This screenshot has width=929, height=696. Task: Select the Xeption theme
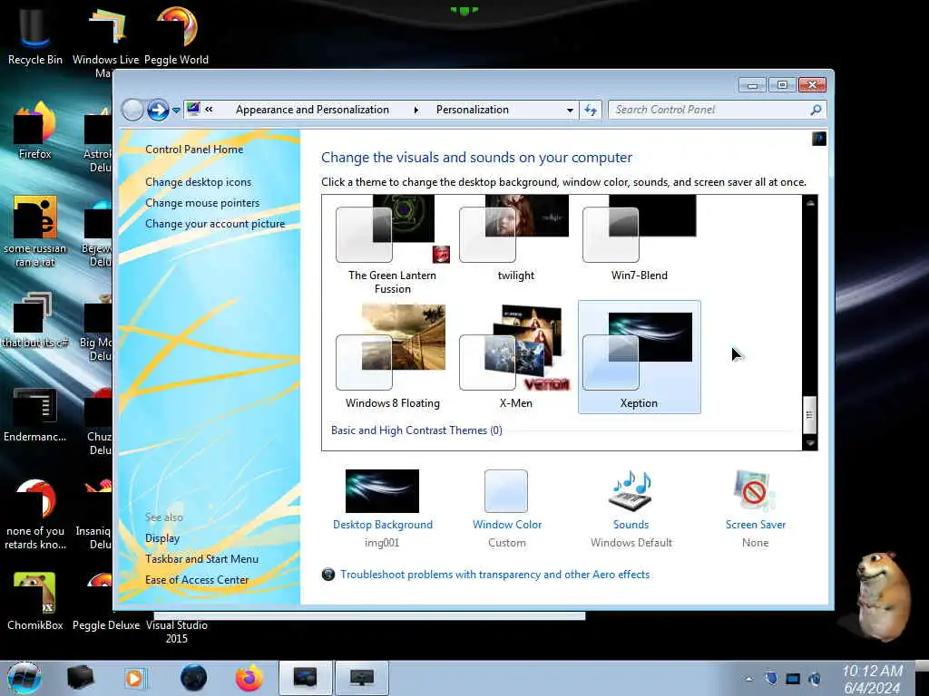[x=639, y=357]
